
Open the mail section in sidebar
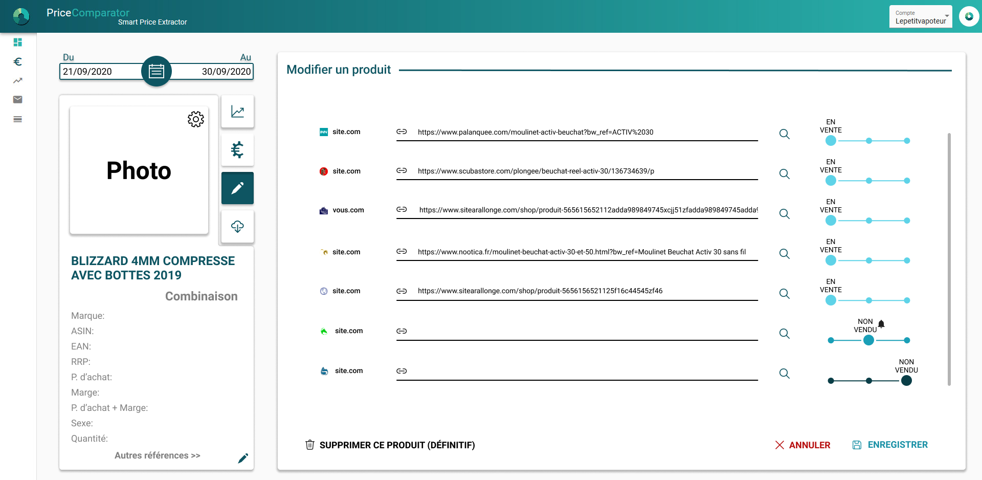coord(18,100)
